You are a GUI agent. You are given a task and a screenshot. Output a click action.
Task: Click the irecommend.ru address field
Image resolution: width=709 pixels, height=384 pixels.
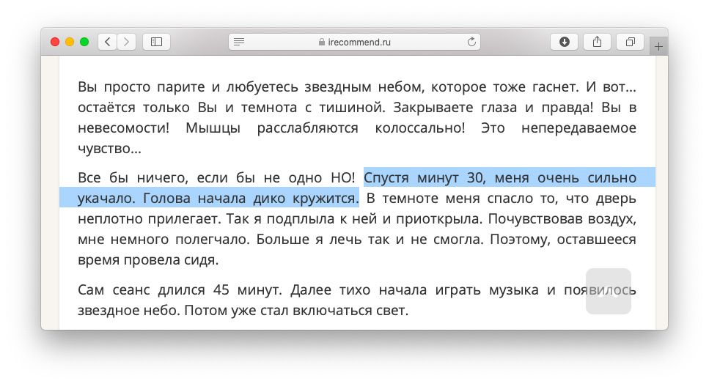pyautogui.click(x=355, y=42)
